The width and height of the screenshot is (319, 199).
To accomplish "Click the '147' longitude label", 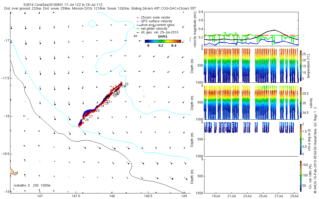I will point(40,196).
